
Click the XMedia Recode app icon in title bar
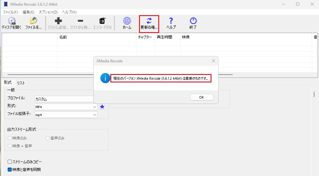(x=6, y=4)
